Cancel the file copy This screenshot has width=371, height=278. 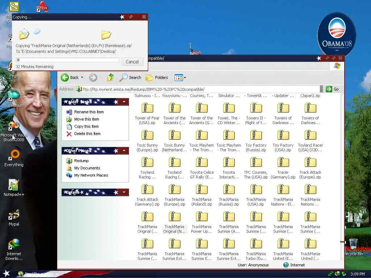[132, 62]
